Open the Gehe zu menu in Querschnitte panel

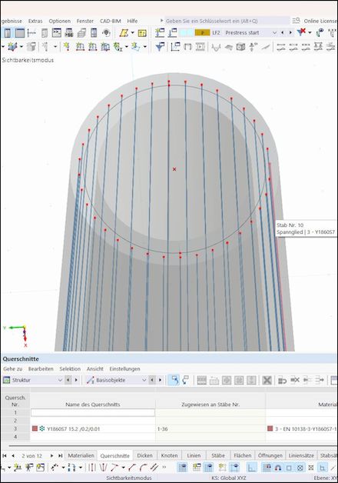tap(12, 368)
